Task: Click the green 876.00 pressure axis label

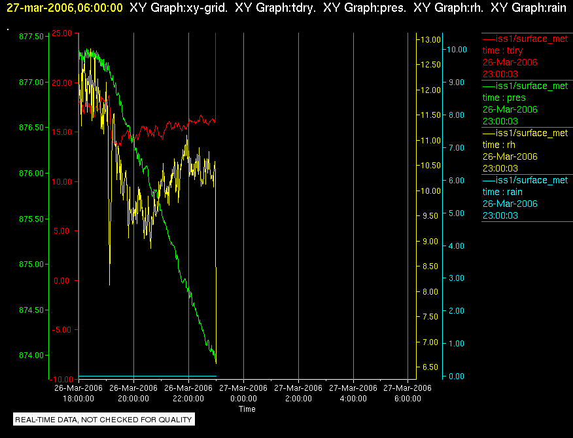Action: [31, 173]
